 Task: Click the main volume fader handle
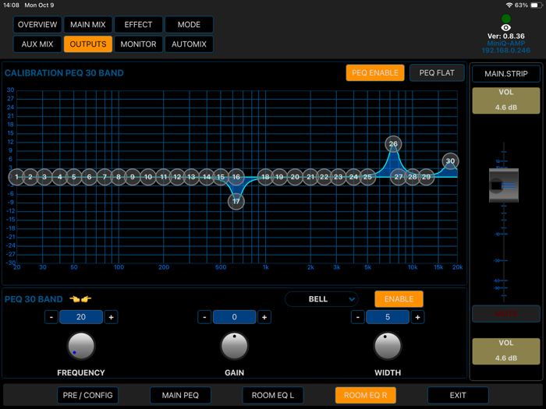pyautogui.click(x=504, y=185)
